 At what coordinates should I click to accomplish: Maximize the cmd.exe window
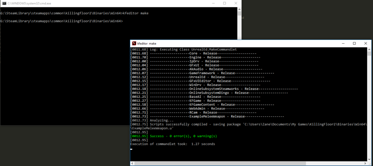(x=224, y=3)
